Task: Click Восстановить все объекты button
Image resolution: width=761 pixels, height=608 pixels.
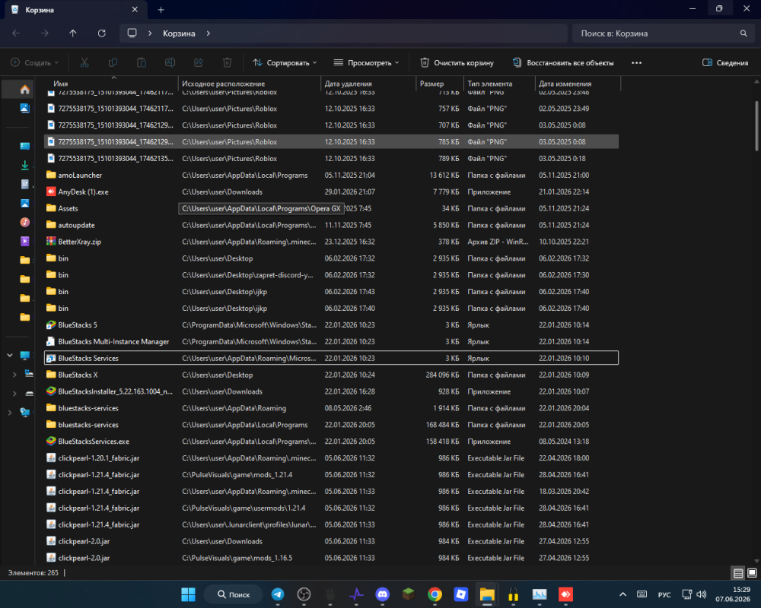Action: 563,62
